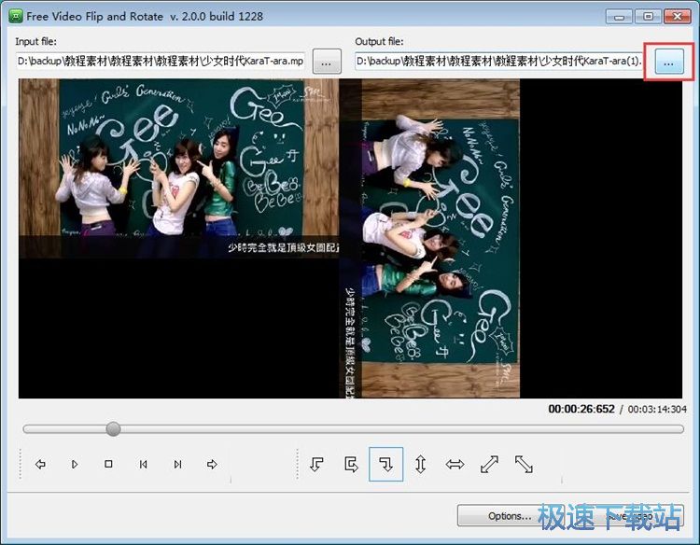Rotate video 90 degrees counter-clockwise
This screenshot has height=545, width=700.
pos(316,464)
